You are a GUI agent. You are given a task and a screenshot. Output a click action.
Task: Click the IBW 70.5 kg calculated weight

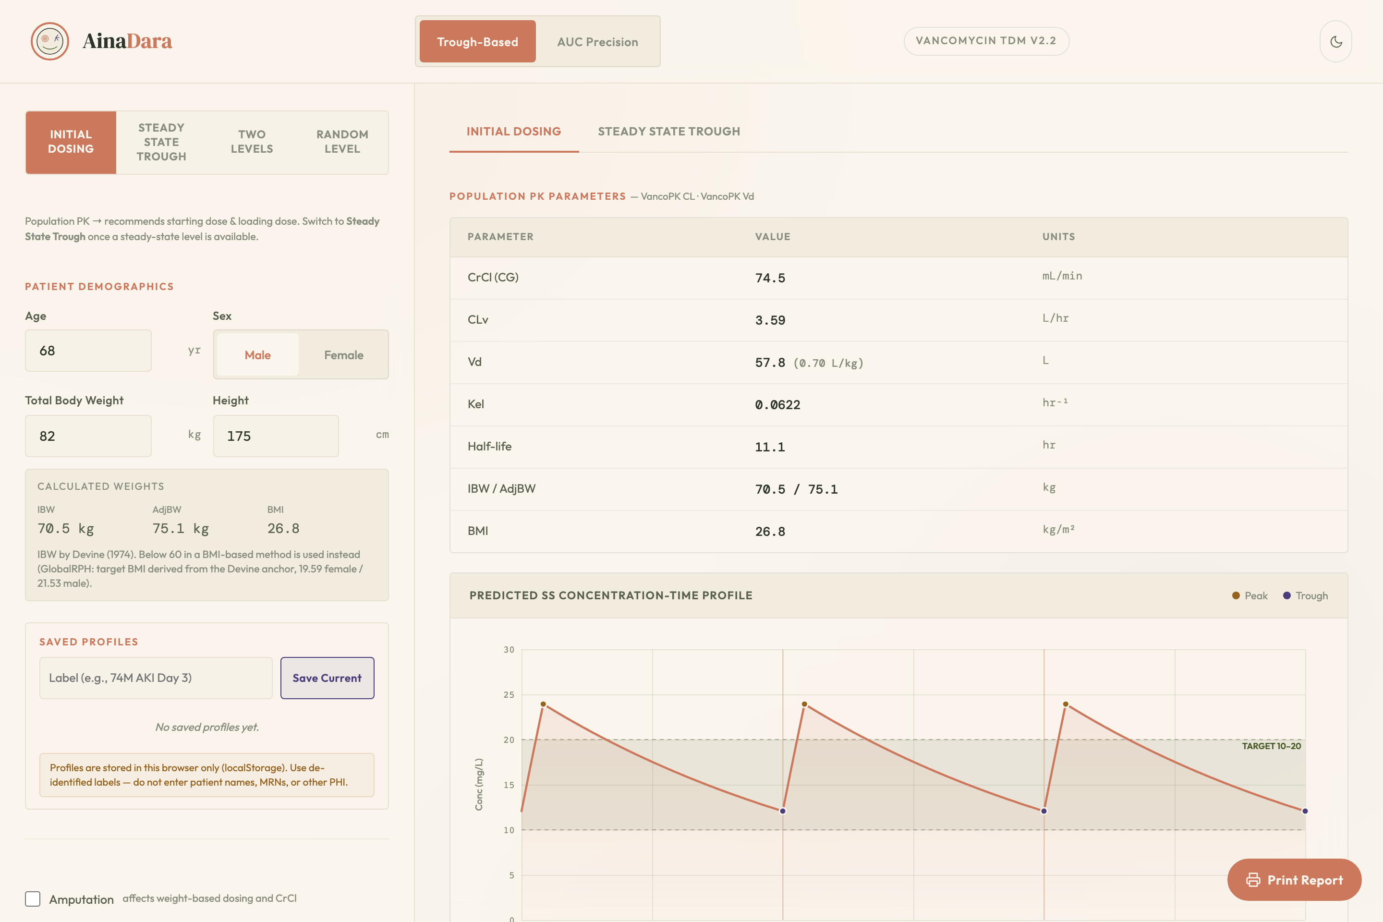tap(65, 528)
